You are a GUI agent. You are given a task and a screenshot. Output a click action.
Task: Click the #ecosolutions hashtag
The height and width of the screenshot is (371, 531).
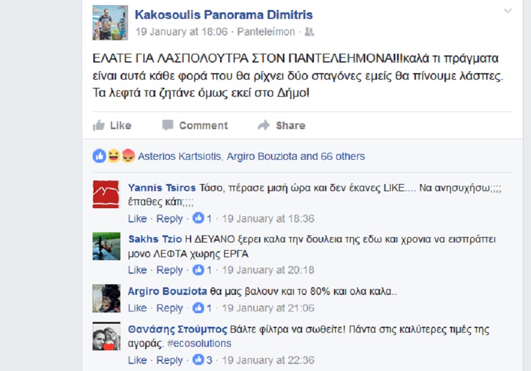(199, 343)
